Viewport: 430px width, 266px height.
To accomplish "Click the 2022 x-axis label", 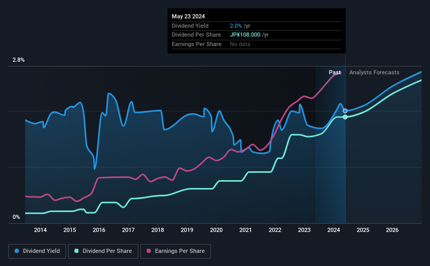I will 275,230.
